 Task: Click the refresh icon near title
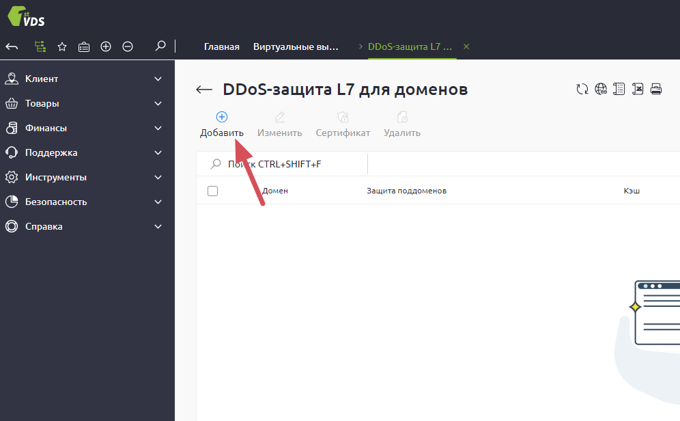click(582, 89)
